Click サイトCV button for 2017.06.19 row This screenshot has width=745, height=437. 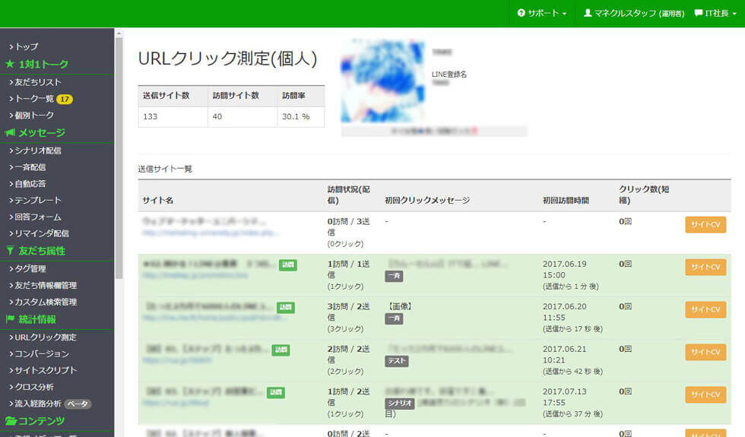click(x=705, y=268)
